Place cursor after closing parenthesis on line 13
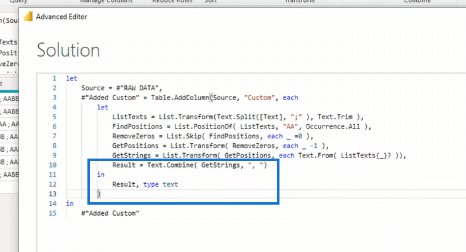The height and width of the screenshot is (252, 466). (102, 194)
